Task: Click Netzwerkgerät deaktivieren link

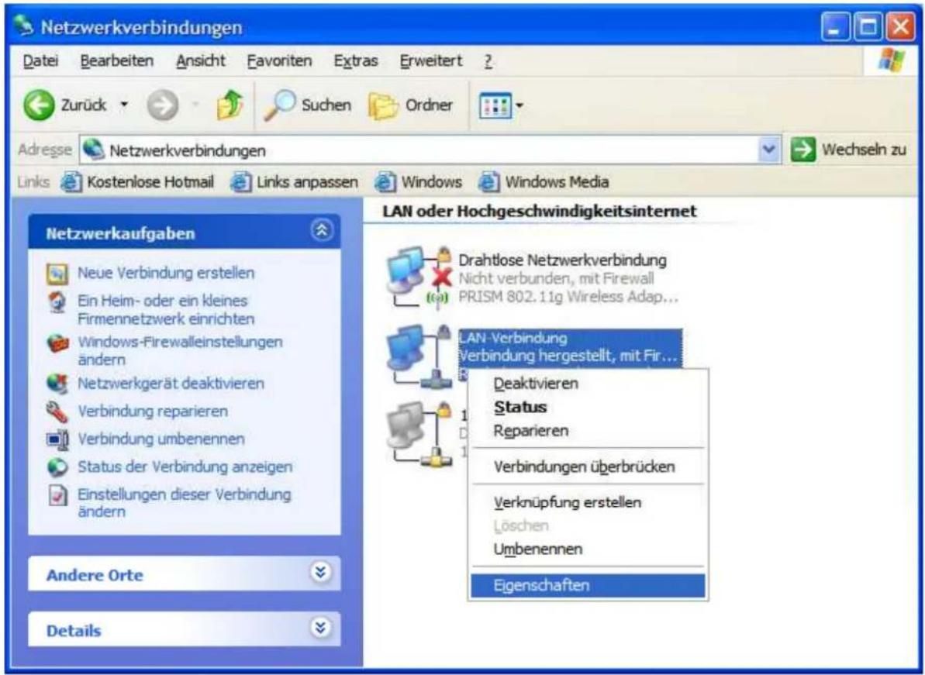Action: click(171, 383)
